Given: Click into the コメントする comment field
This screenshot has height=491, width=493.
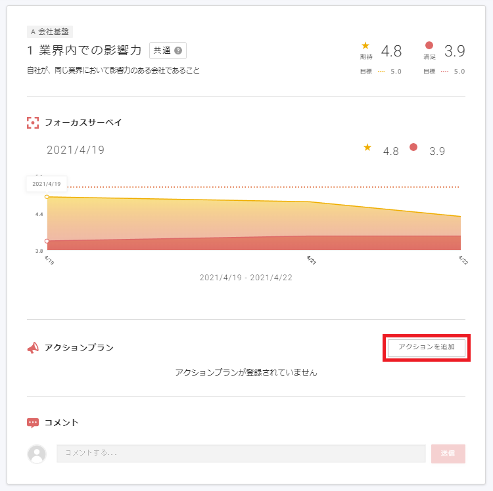Looking at the screenshot, I should [x=241, y=454].
